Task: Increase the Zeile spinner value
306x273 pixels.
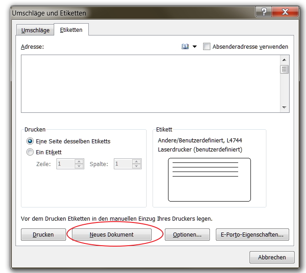Action: [79, 162]
